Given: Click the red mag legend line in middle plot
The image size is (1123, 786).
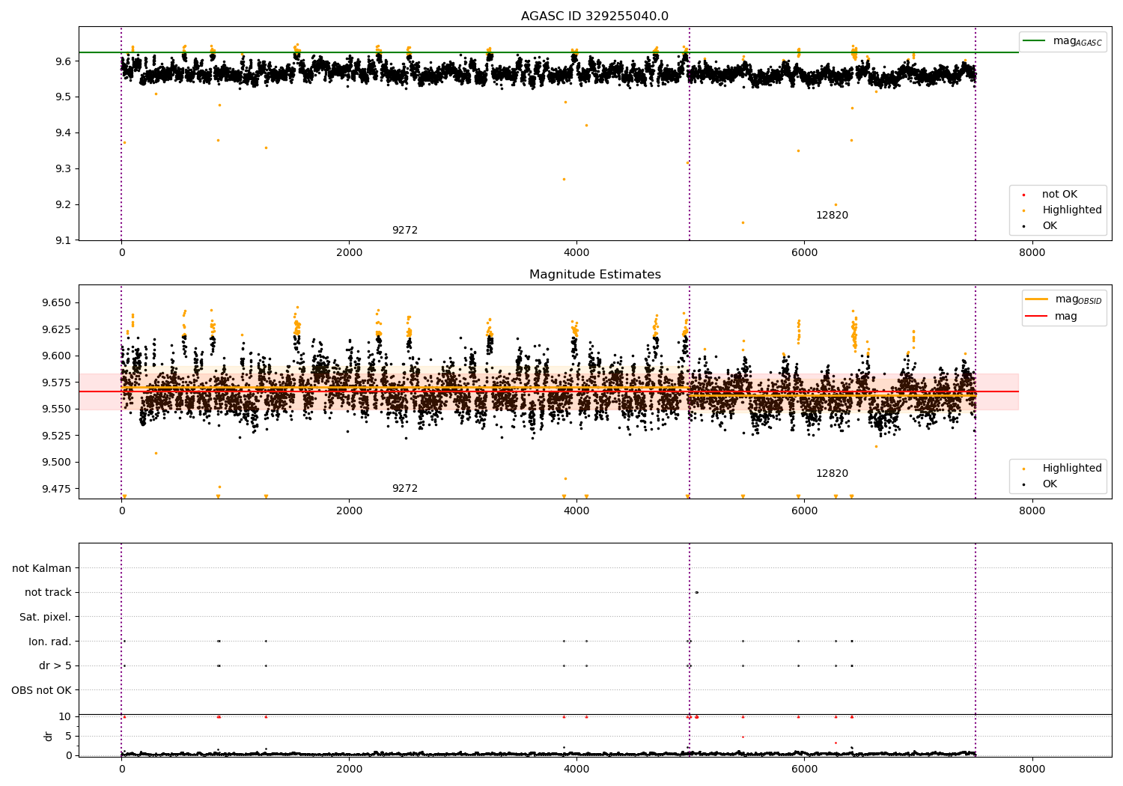Looking at the screenshot, I should tap(1037, 317).
